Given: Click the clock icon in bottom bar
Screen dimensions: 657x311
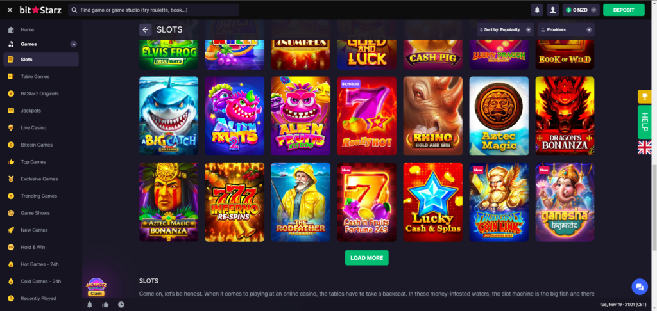Looking at the screenshot, I should (121, 305).
